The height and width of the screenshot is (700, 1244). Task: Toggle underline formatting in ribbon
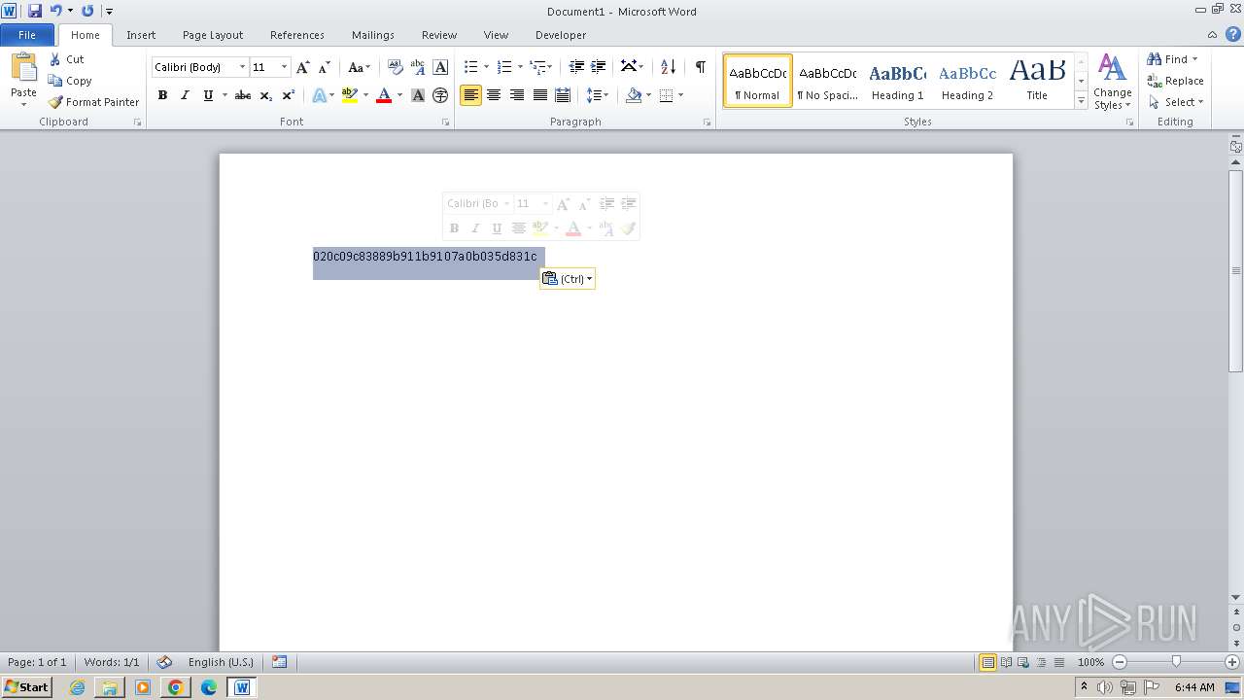(x=207, y=95)
